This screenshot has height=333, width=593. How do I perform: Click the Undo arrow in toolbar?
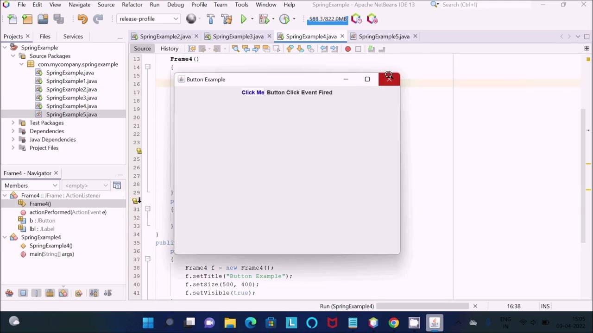click(82, 19)
